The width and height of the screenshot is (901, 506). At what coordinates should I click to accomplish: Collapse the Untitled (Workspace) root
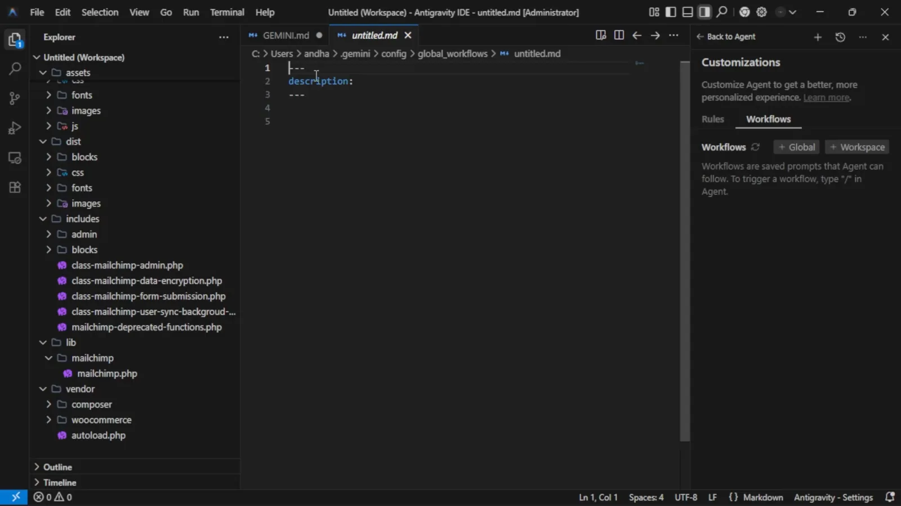pyautogui.click(x=37, y=57)
